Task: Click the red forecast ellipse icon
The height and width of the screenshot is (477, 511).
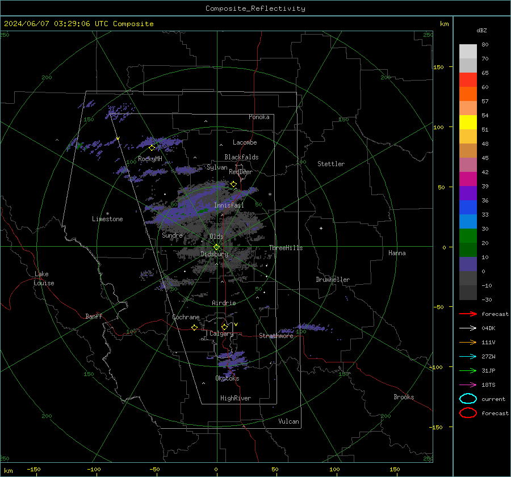Action: 468,413
